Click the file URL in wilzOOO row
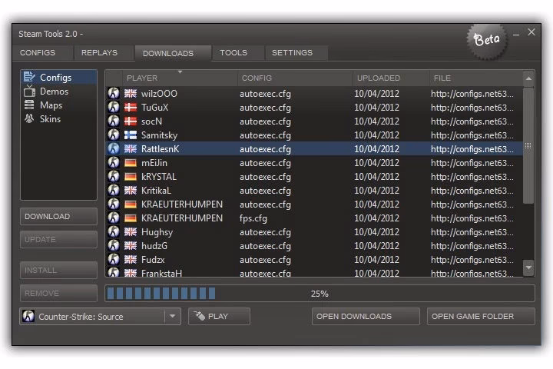This screenshot has width=553, height=369. tap(472, 94)
